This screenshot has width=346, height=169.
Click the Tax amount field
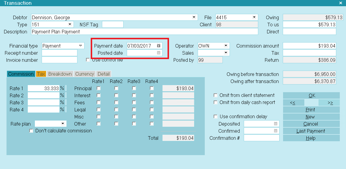point(309,53)
